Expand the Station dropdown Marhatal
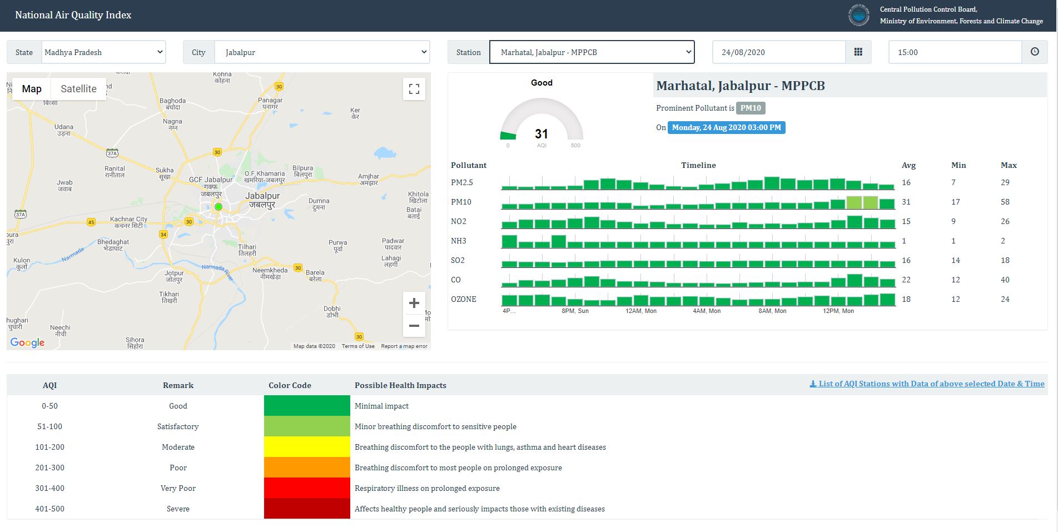 pyautogui.click(x=592, y=52)
